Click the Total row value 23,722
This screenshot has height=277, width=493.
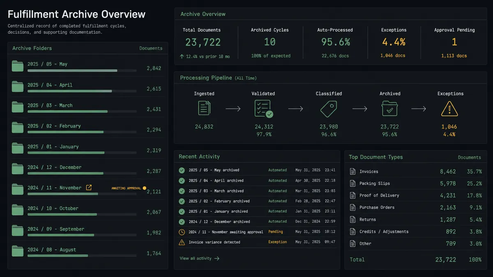point(446,260)
